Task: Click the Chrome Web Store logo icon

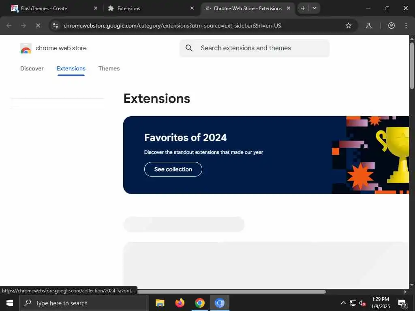Action: [x=26, y=49]
